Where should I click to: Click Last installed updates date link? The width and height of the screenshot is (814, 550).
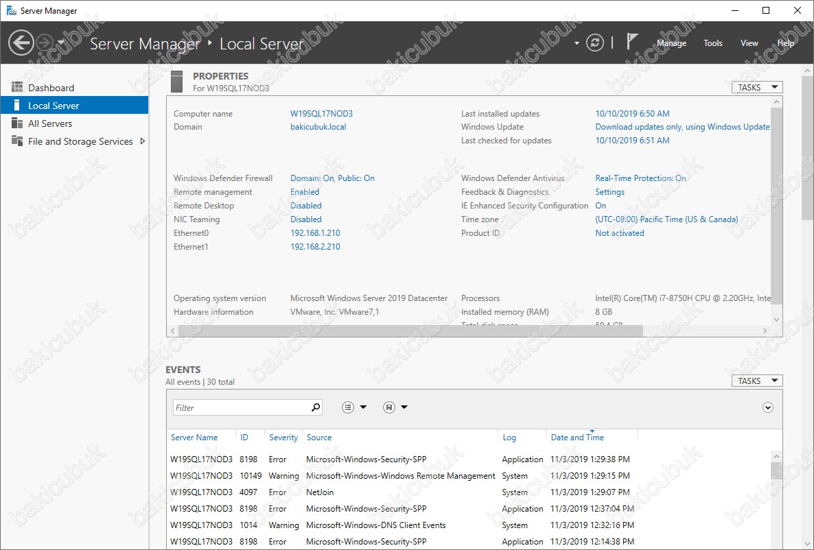632,114
